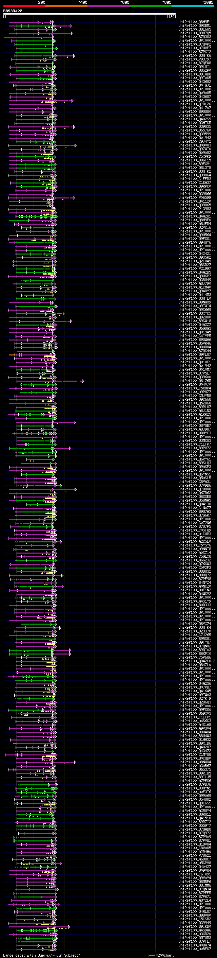Click the query end position 1130
This screenshot has width=217, height=958.
170,17
